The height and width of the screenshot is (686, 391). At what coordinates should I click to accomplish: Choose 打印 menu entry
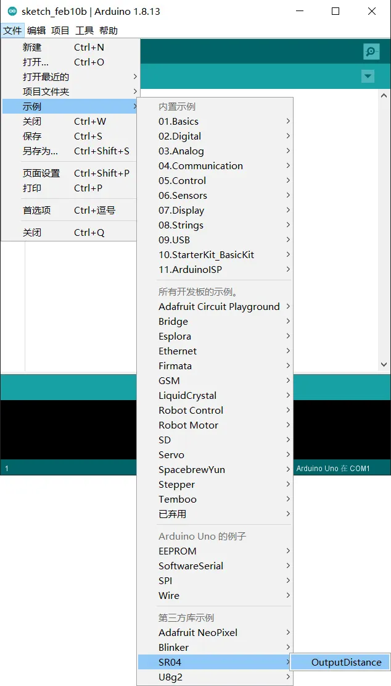(71, 188)
